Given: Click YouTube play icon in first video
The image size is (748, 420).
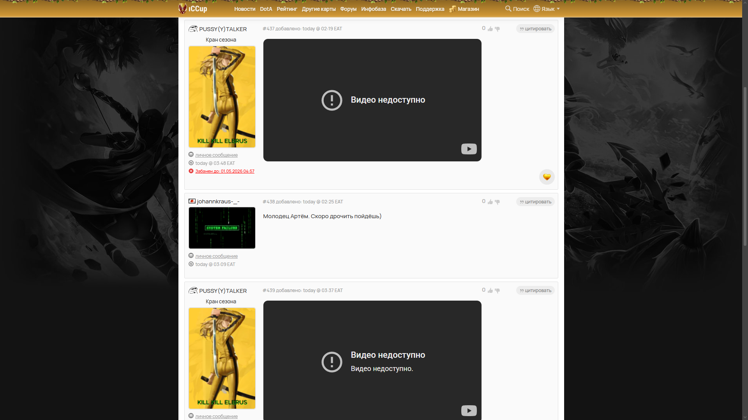Looking at the screenshot, I should [x=469, y=149].
